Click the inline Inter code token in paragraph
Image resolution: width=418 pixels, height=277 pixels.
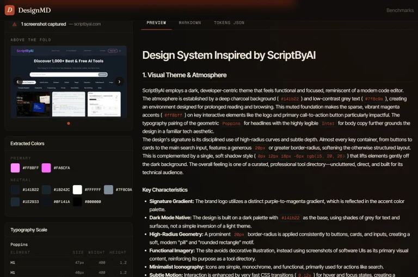pos(328,124)
